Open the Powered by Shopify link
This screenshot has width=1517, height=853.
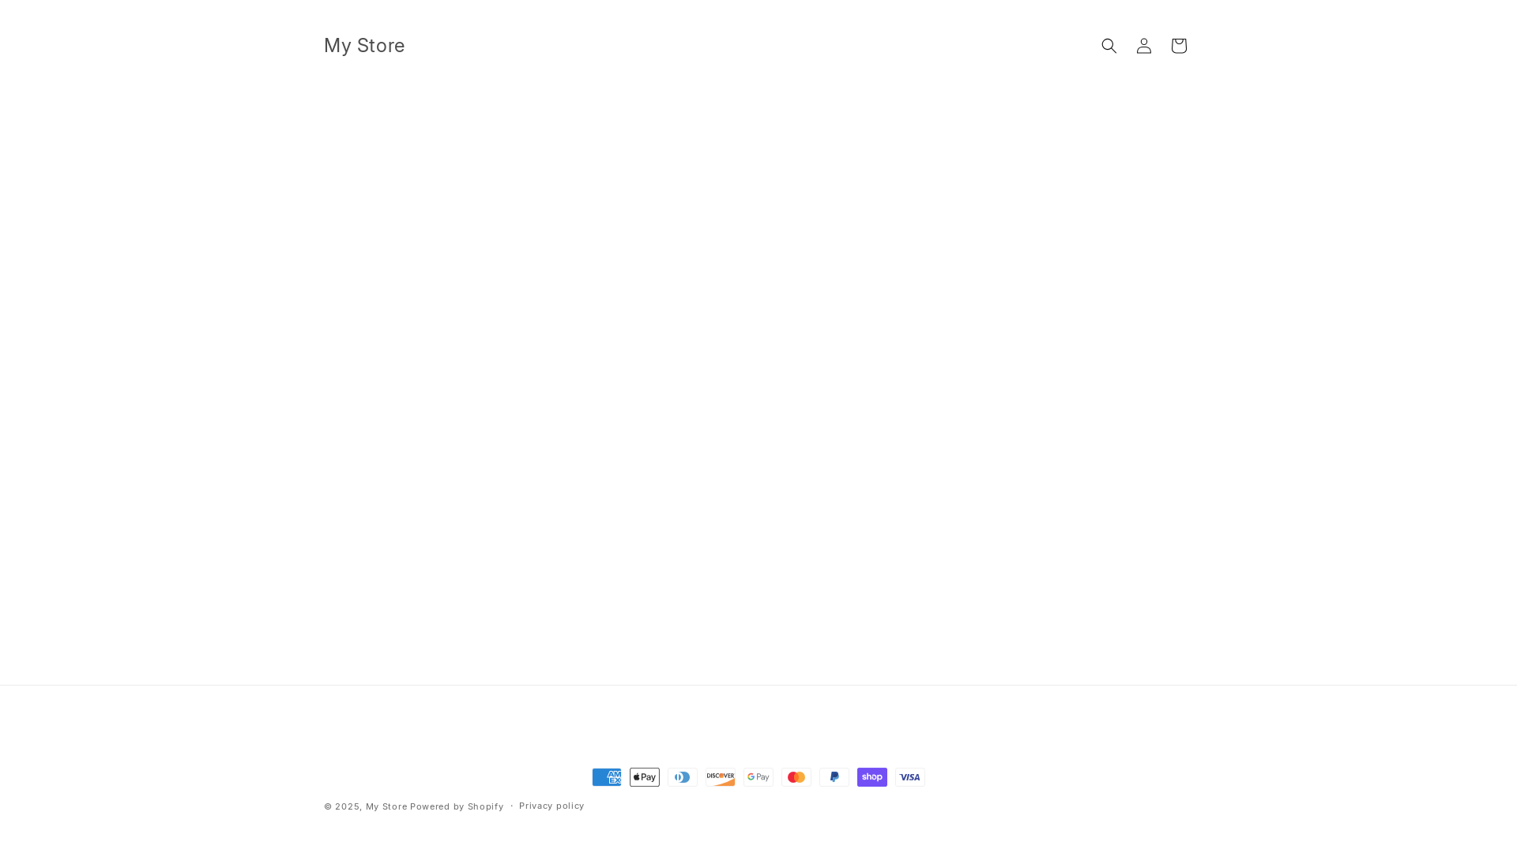pos(457,806)
